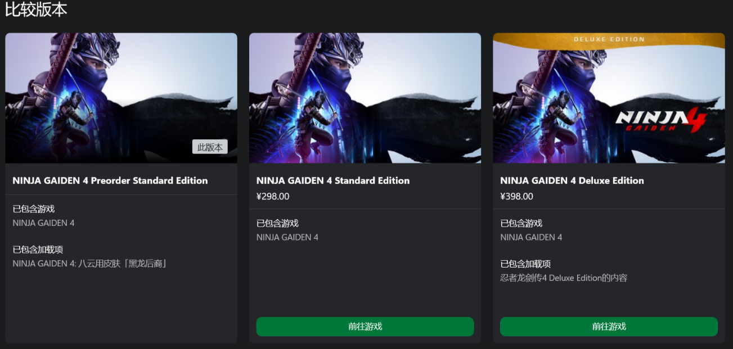This screenshot has width=733, height=349.
Task: Click 已包含游戏 label in the Preorder card
Action: tap(34, 209)
